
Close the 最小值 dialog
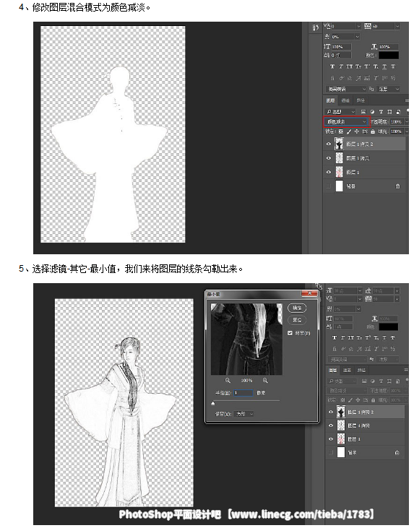click(x=309, y=294)
